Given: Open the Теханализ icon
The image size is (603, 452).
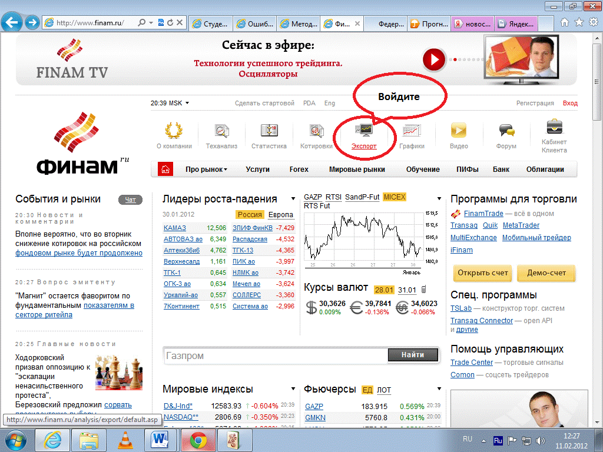Looking at the screenshot, I should [x=221, y=131].
